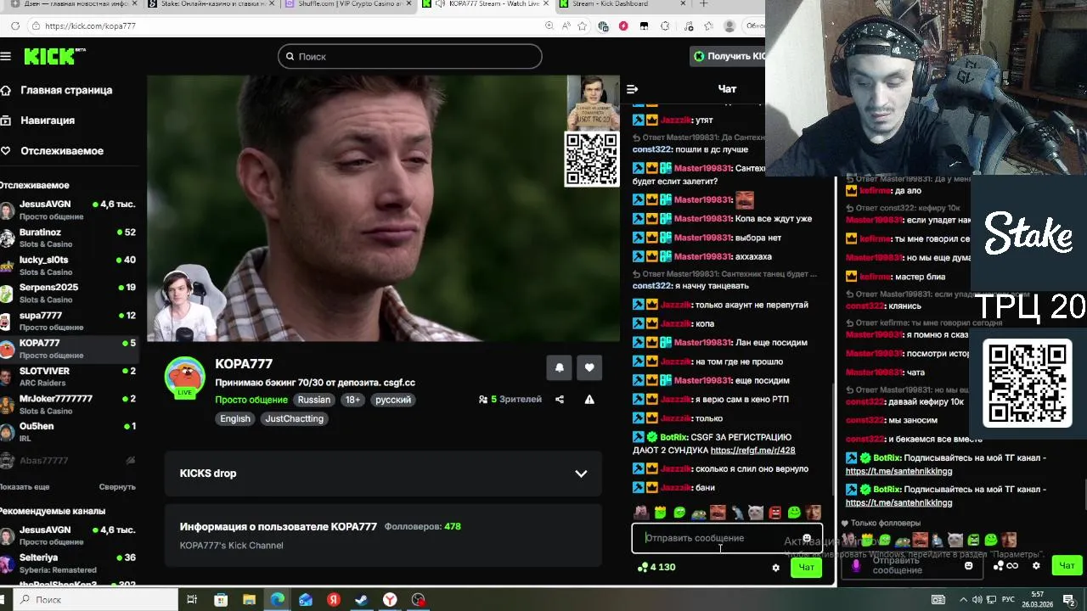This screenshot has height=611, width=1087.
Task: Collapse chat with the icon beside Чат
Action: (632, 89)
